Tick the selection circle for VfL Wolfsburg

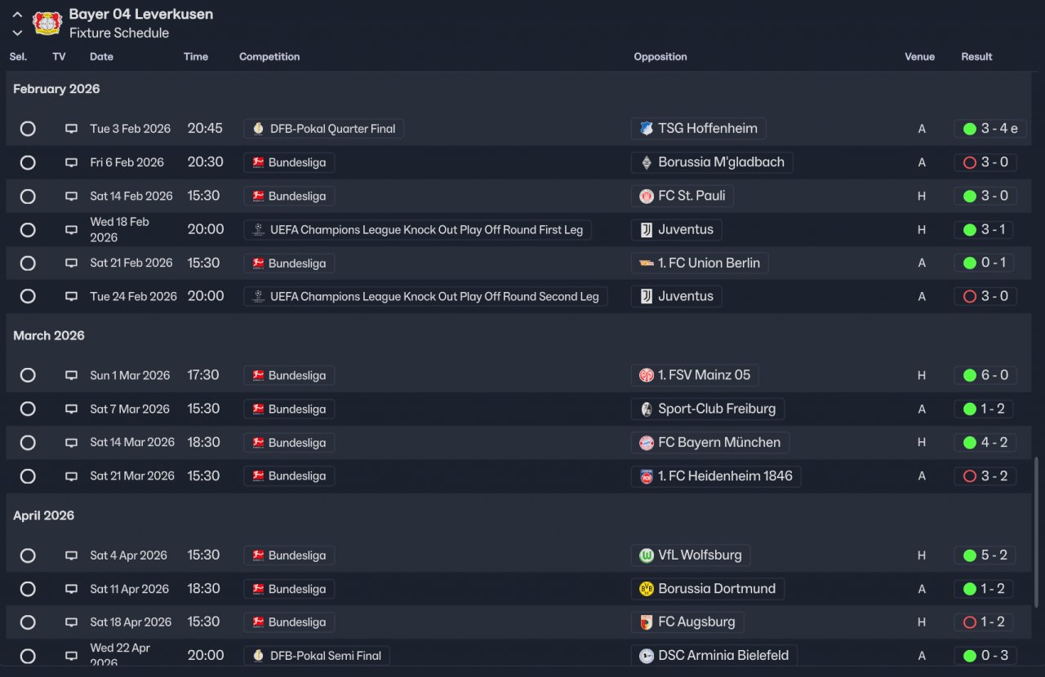[x=28, y=555]
